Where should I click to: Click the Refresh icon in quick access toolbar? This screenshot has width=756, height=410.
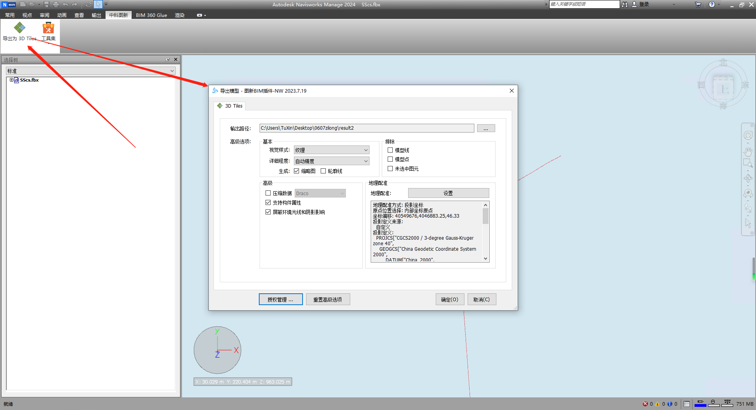click(89, 4)
